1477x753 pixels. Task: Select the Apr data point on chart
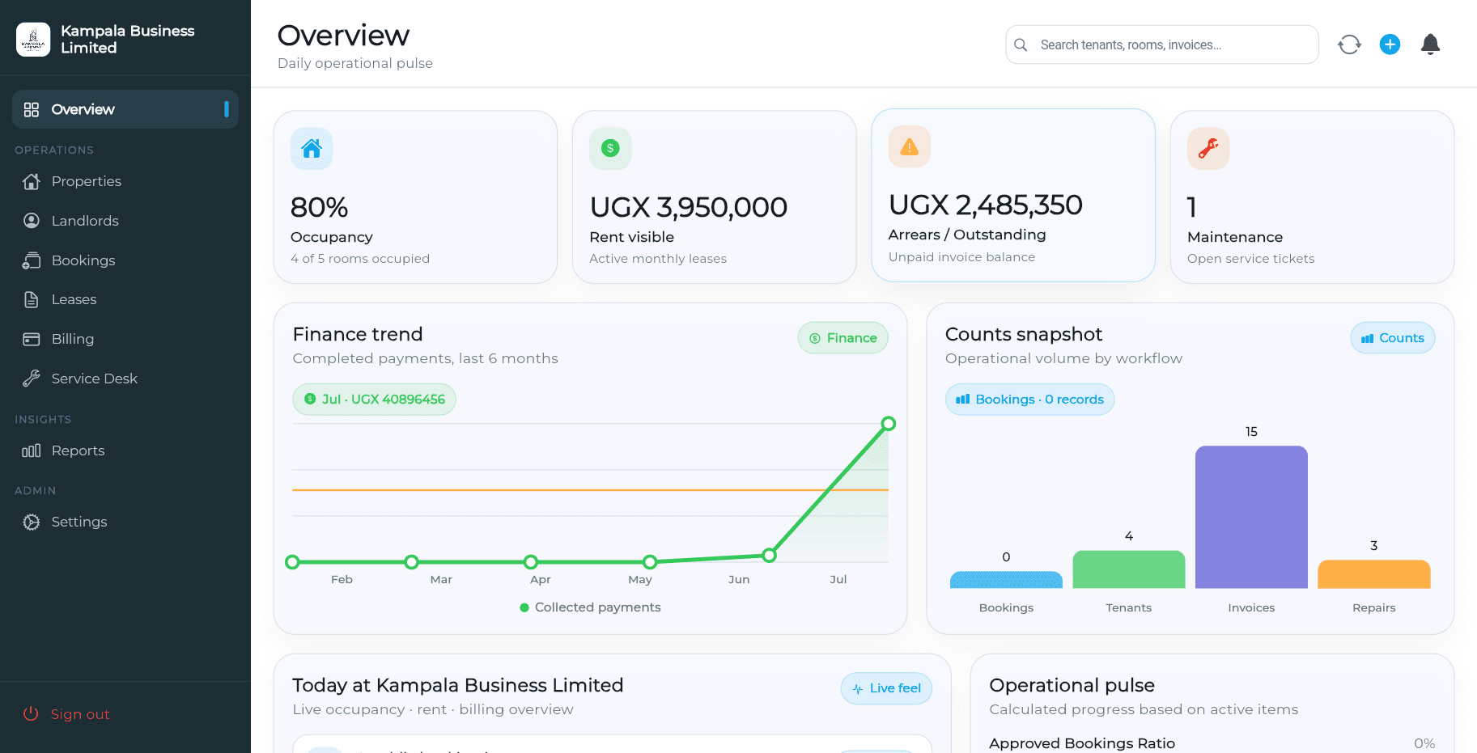point(531,562)
